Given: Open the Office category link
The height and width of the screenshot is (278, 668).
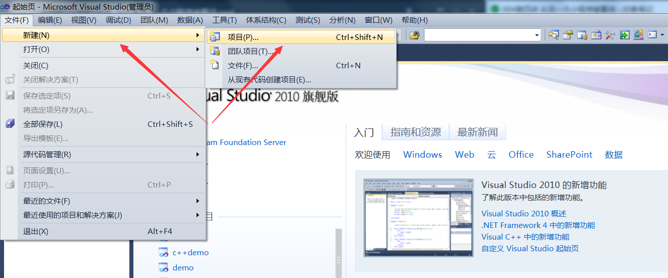Looking at the screenshot, I should tap(521, 155).
